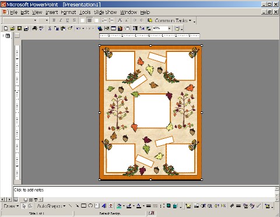Screen dimensions: 280x217
Task: Run the Spelling check icon
Action: tap(41, 29)
